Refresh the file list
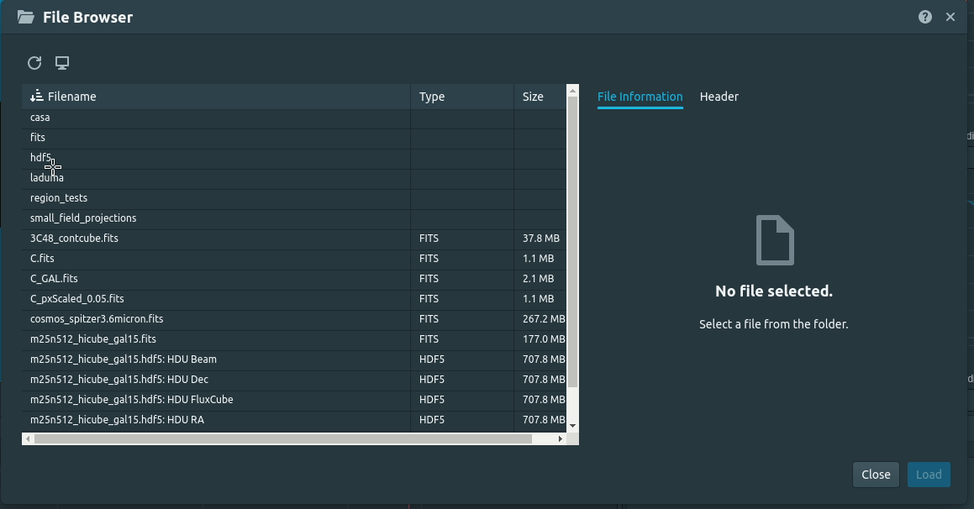 coord(34,63)
